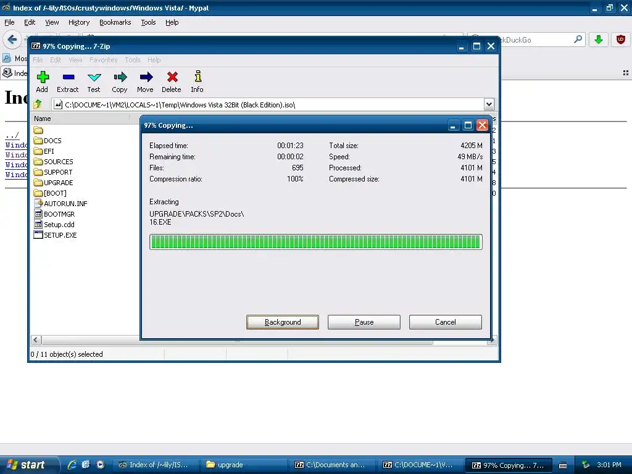The image size is (632, 474).
Task: Select the [BOOT] folder icon
Action: [38, 193]
